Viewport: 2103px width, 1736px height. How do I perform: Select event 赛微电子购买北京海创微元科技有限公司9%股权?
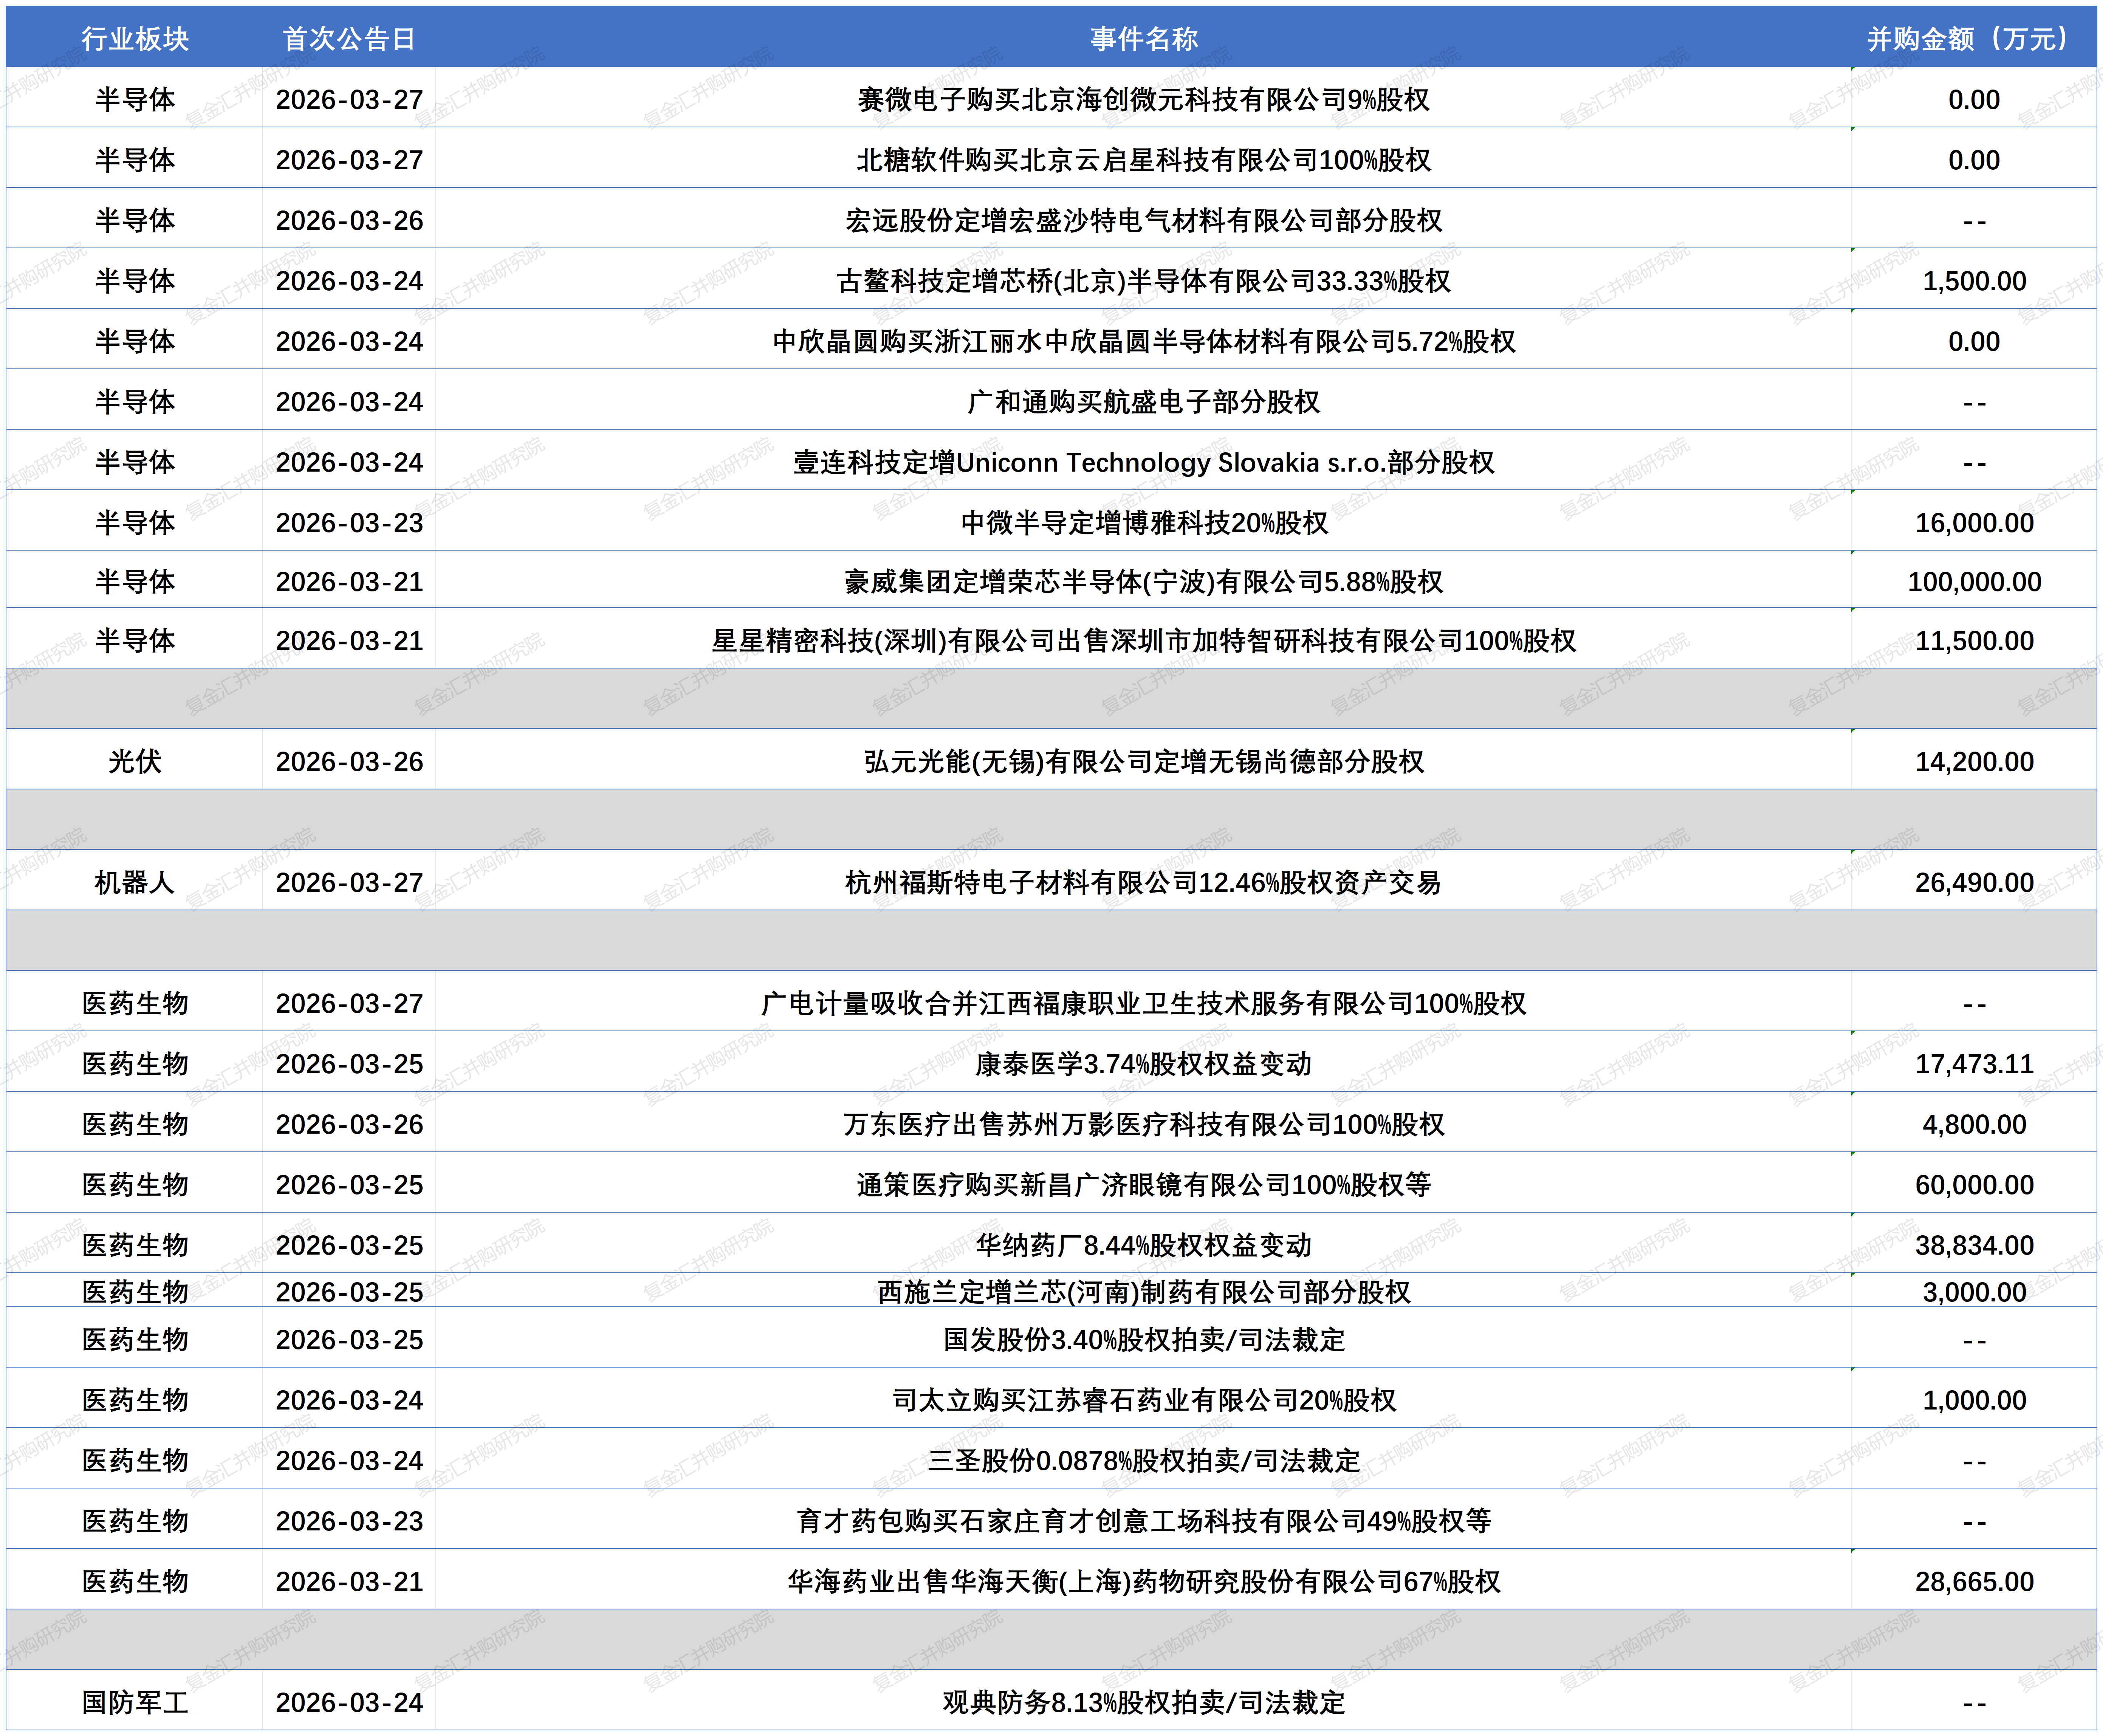[1144, 100]
